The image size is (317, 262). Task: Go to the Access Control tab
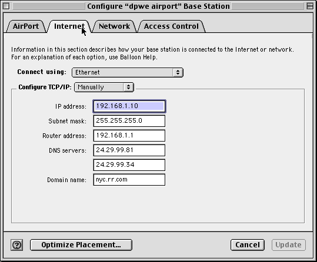[171, 26]
